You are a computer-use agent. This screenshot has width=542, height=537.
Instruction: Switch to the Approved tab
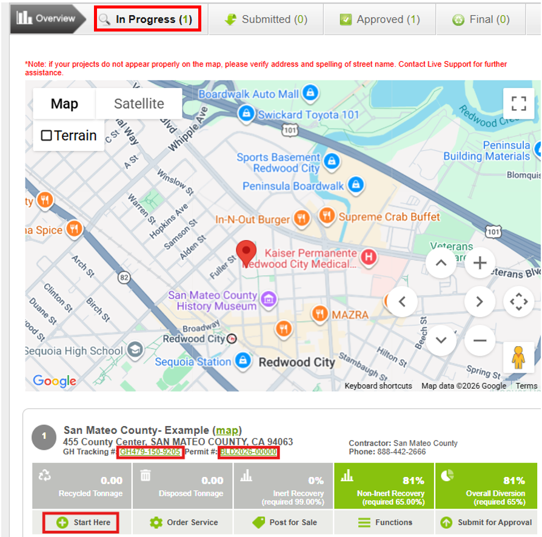(380, 19)
